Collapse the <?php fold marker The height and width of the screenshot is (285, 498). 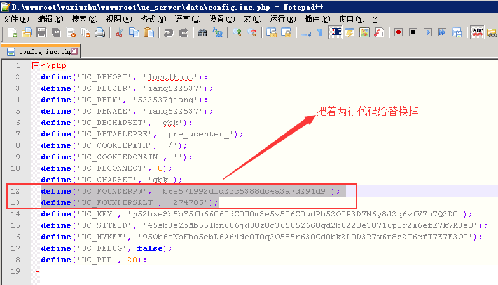[x=36, y=65]
